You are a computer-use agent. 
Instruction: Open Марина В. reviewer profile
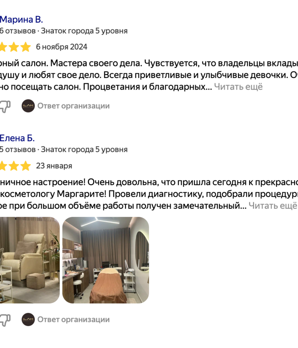[x=21, y=20]
